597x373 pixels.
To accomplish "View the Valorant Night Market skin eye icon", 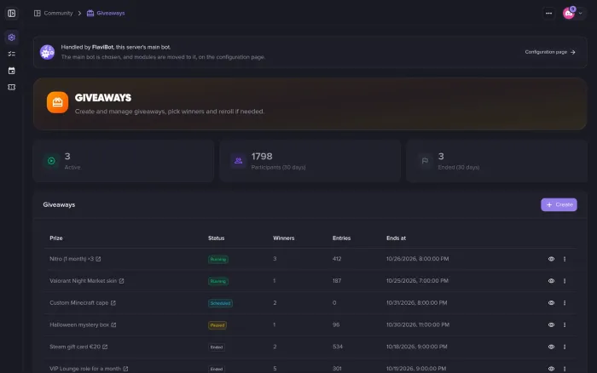I will 551,281.
